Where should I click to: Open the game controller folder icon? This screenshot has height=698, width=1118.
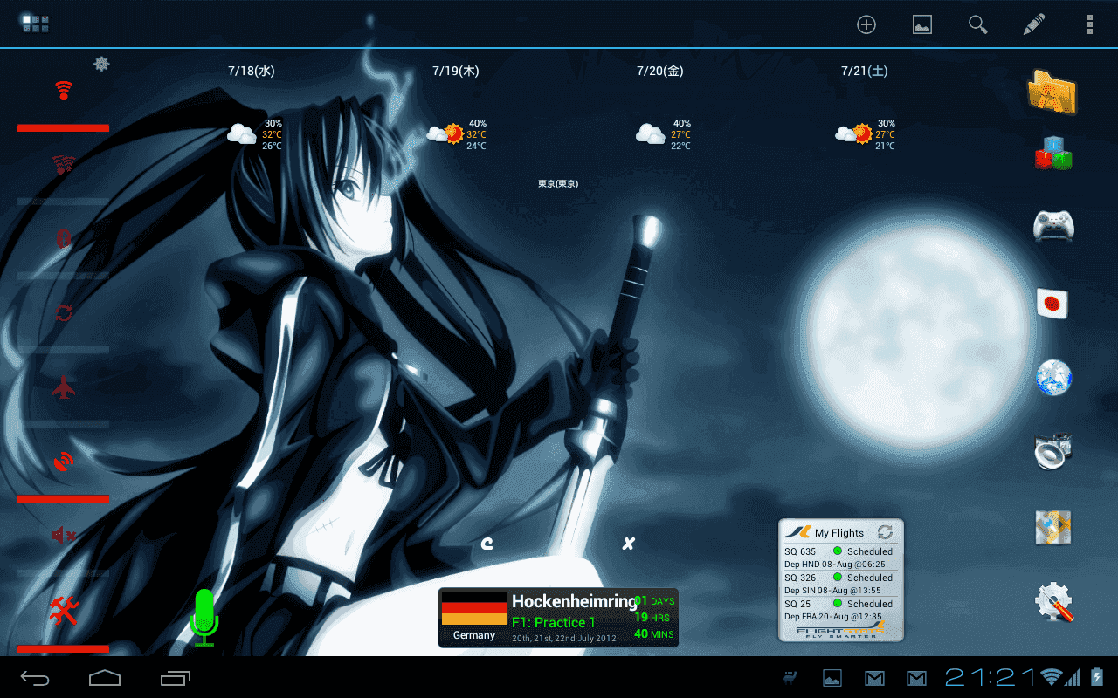(x=1053, y=226)
